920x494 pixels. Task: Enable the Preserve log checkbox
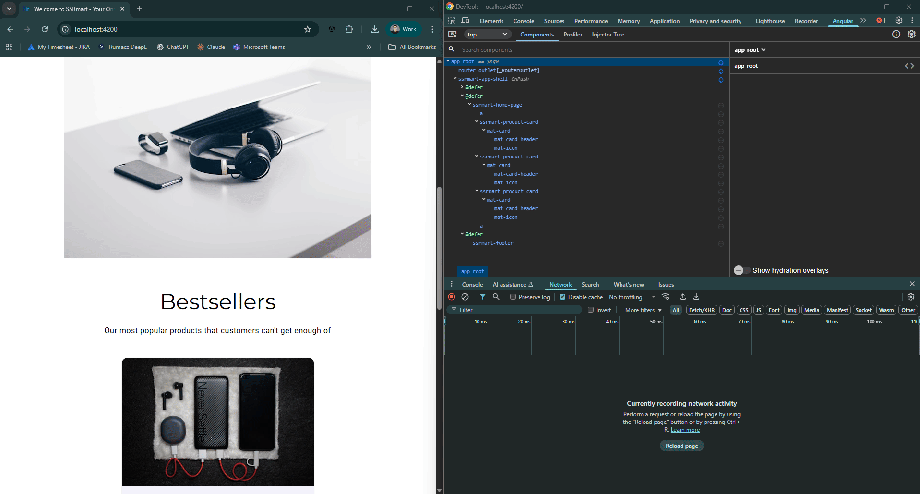click(513, 297)
